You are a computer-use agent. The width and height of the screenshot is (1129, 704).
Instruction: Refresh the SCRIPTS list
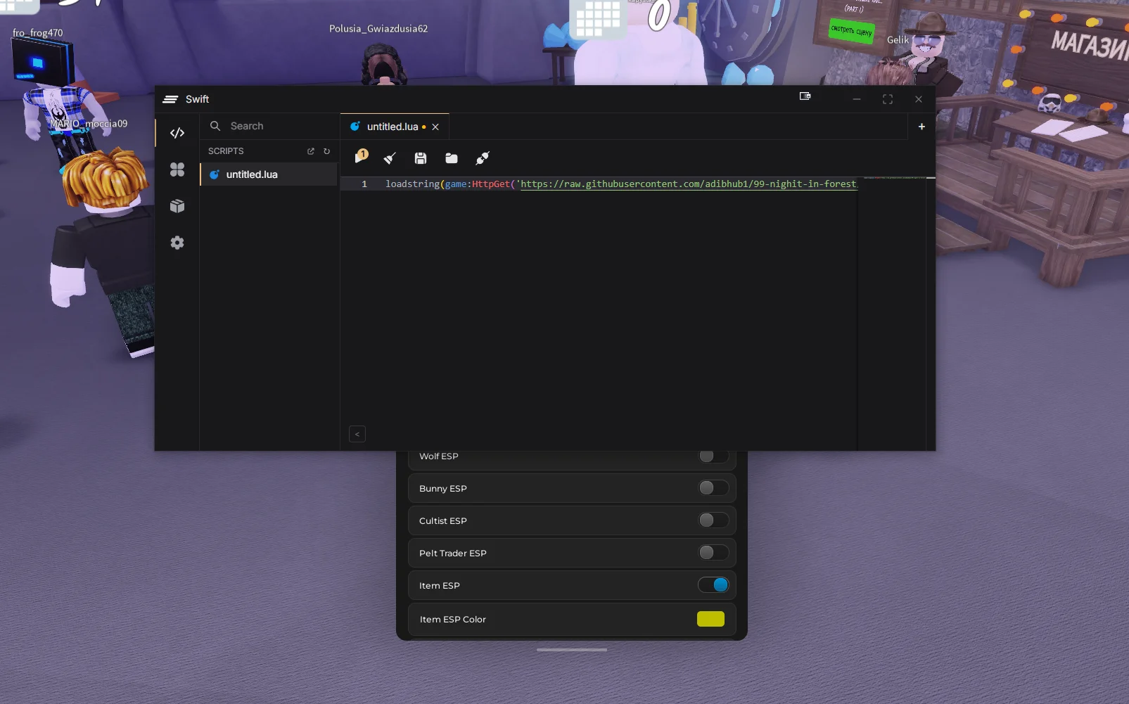326,151
